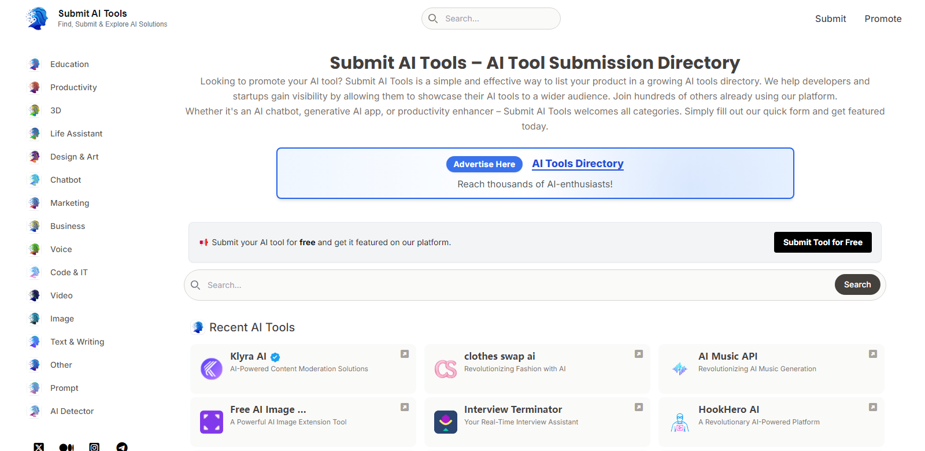Click the Advertise Here button
The width and height of the screenshot is (925, 451).
(x=484, y=164)
